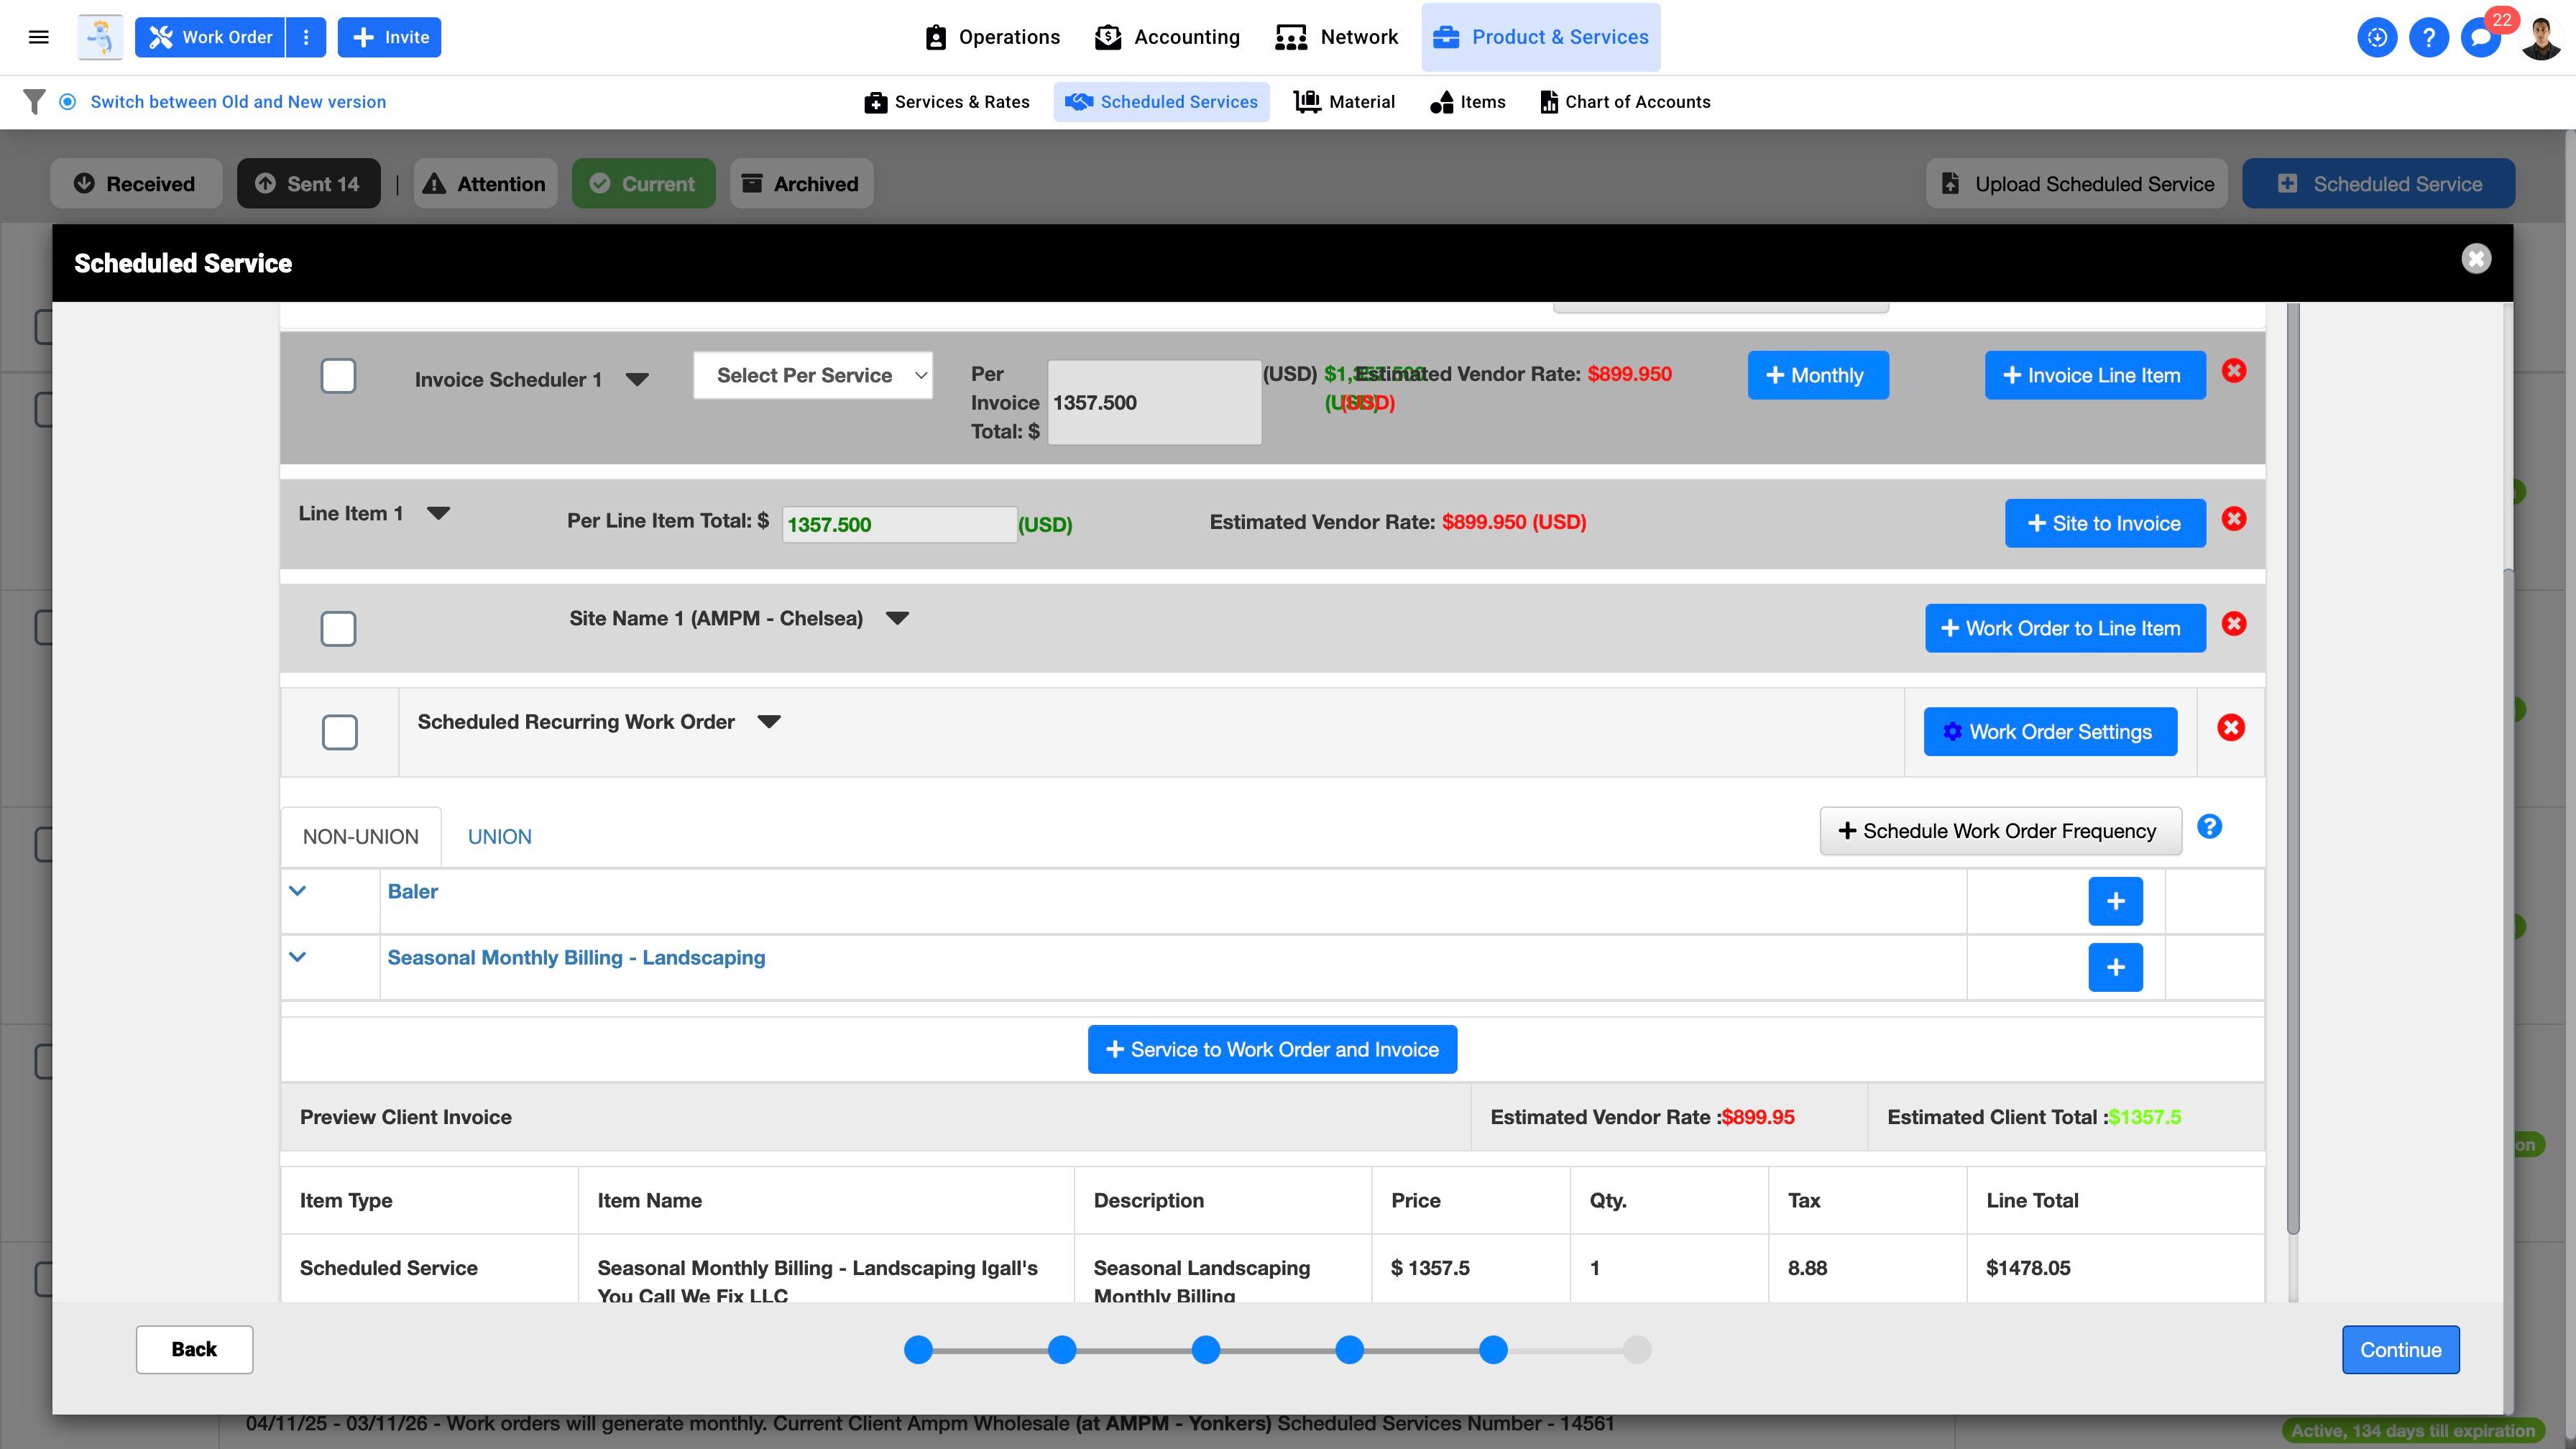Image resolution: width=2576 pixels, height=1449 pixels.
Task: Switch to the UNION tab
Action: pyautogui.click(x=499, y=837)
